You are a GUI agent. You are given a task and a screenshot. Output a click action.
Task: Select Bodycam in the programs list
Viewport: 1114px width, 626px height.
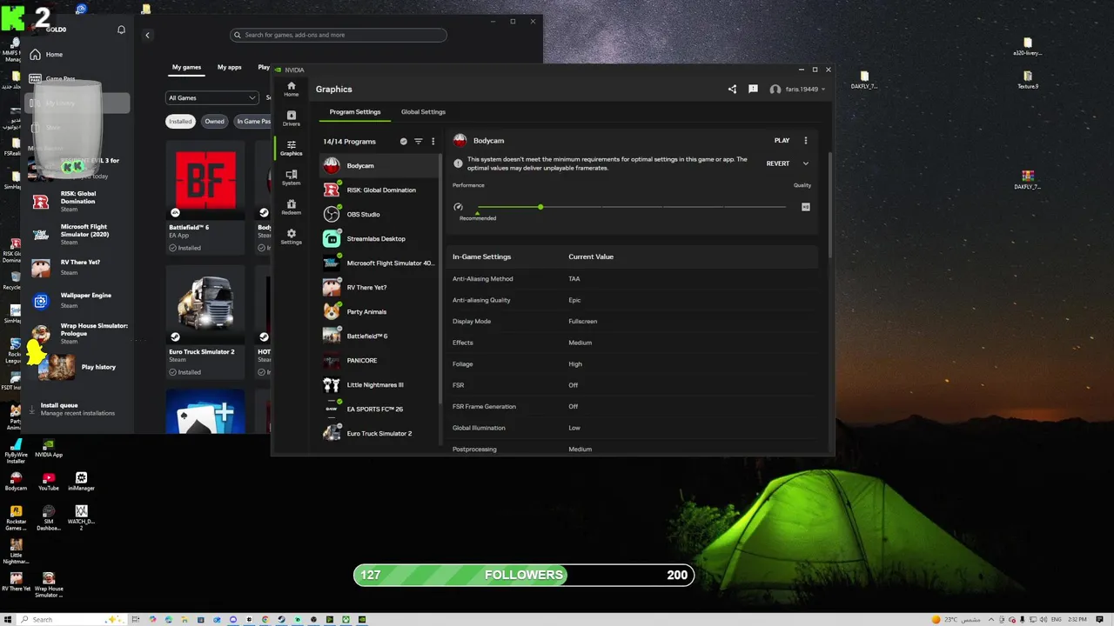[x=380, y=165]
